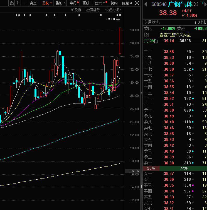Click diamond marker on 十二 row 38.52
Screen dimensions: 207x210
193,98
